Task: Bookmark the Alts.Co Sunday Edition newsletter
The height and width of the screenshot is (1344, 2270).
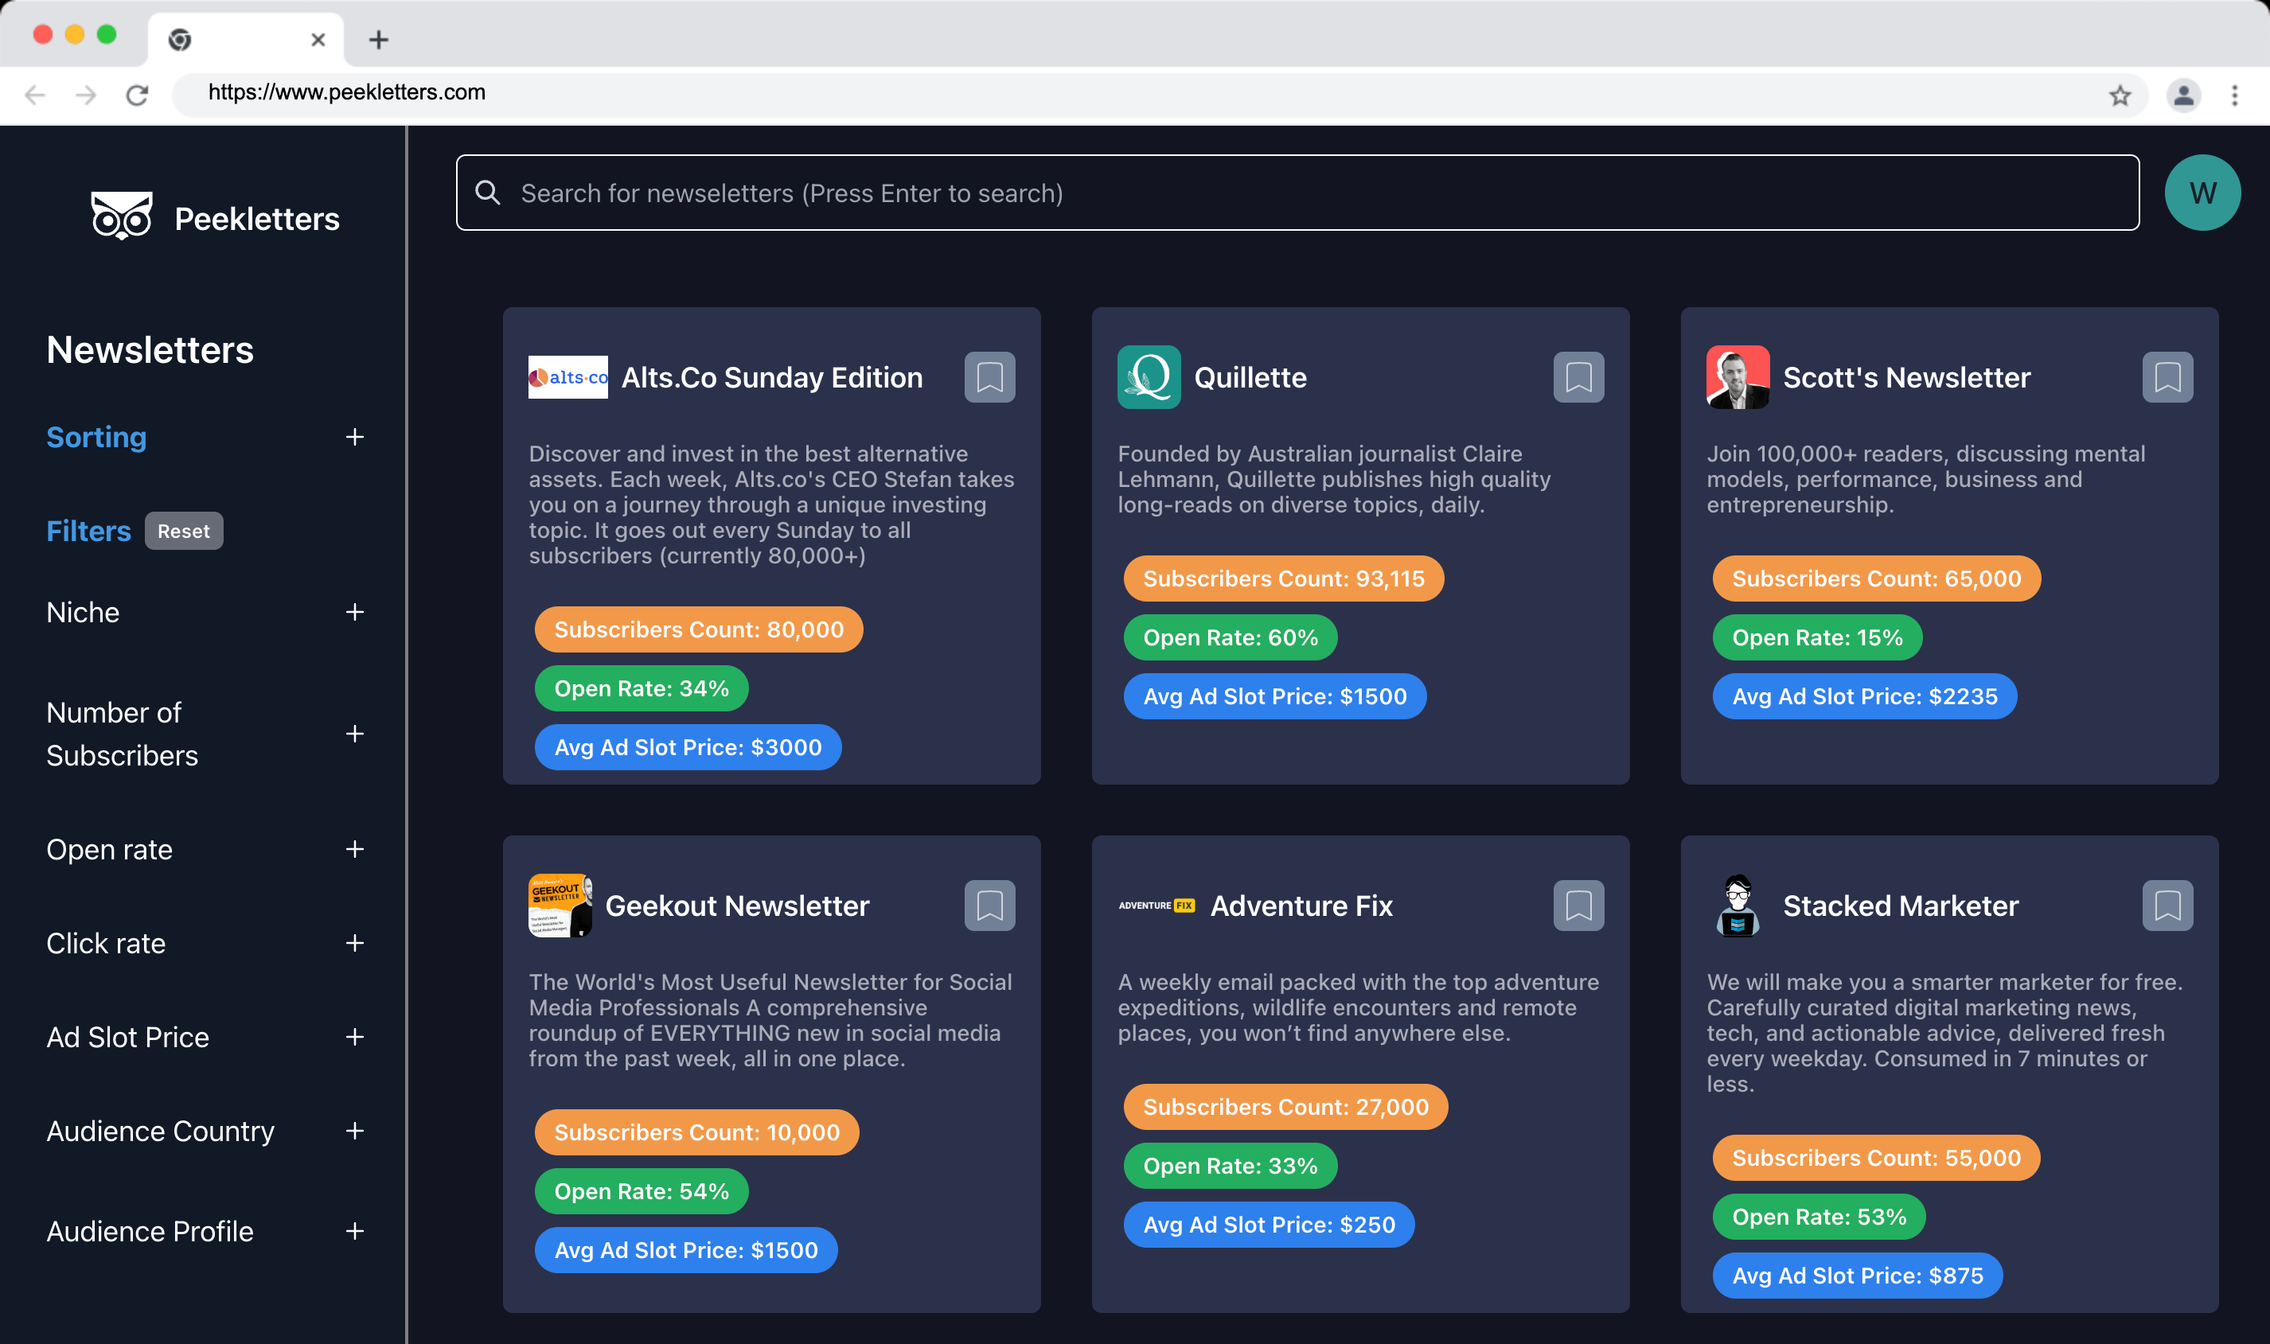Action: [x=989, y=376]
